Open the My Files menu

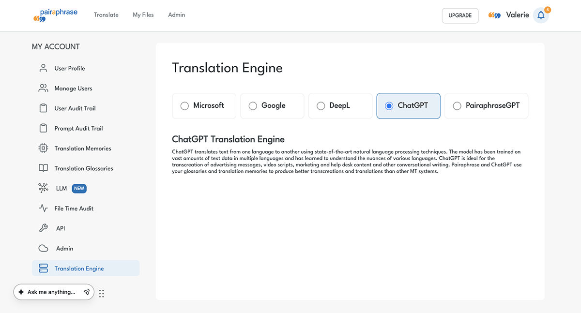pyautogui.click(x=143, y=15)
